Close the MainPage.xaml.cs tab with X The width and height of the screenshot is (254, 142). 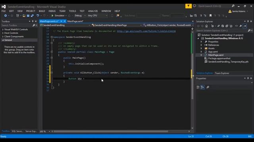coord(65,21)
